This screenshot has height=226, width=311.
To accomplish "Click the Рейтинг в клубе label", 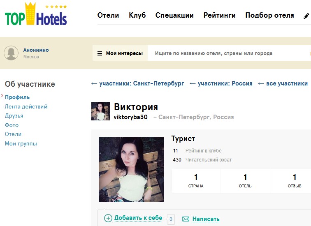I will coord(204,151).
